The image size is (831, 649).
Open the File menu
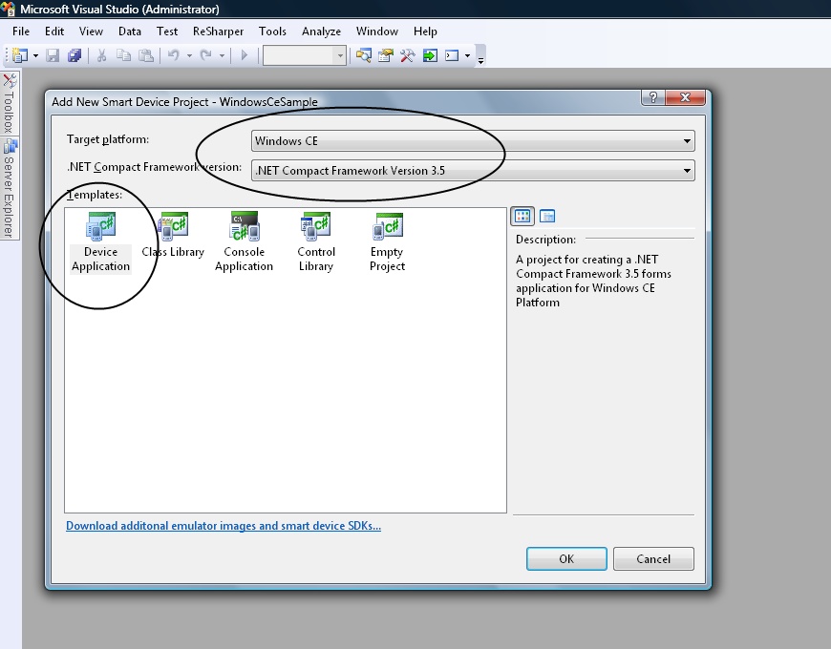(x=21, y=31)
